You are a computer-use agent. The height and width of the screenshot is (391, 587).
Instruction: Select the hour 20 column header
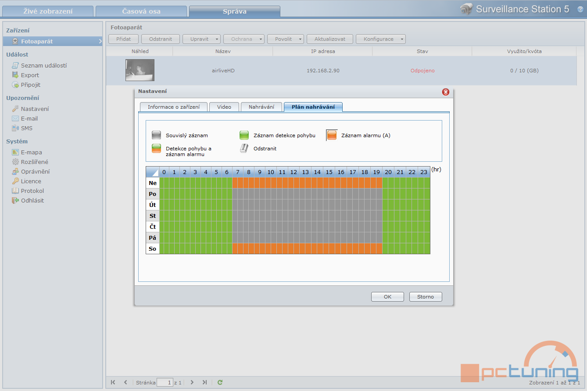388,172
